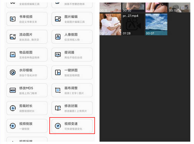194x144 pixels.
Task: Click the 书单视频 title
Action: [26, 17]
